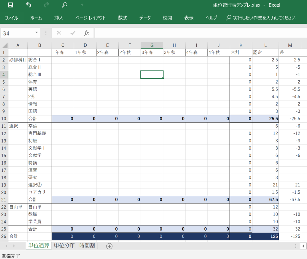This screenshot has height=259, width=307.
Task: Select column G header
Action: pos(152,46)
